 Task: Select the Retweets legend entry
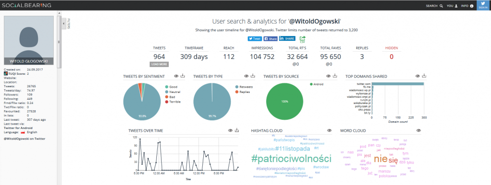pos(244,87)
